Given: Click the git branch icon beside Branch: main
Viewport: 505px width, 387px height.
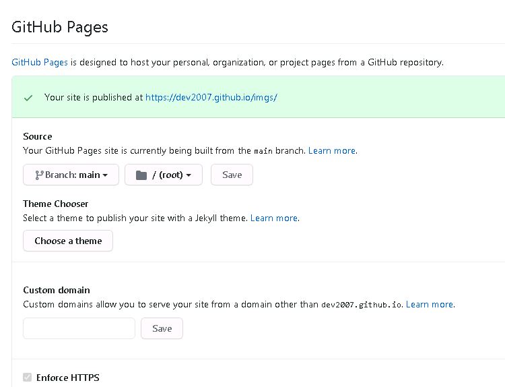Looking at the screenshot, I should pos(39,175).
